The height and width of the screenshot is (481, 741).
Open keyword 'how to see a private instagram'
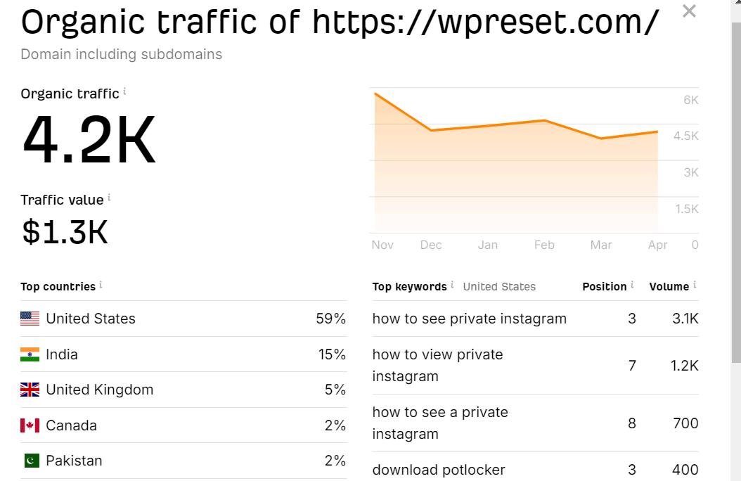pyautogui.click(x=440, y=423)
